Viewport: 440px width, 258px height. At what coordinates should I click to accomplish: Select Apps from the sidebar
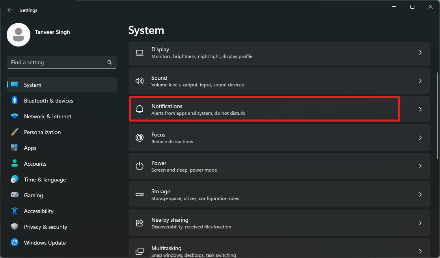(x=30, y=148)
